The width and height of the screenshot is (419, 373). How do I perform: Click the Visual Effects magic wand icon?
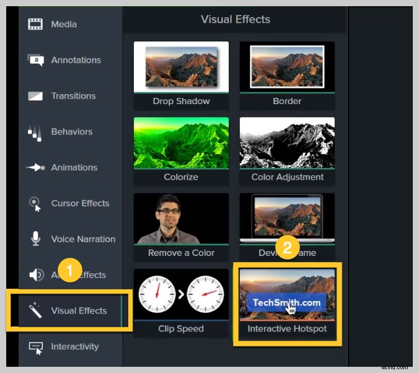pyautogui.click(x=35, y=310)
